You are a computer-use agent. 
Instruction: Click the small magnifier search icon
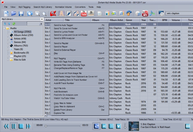pos(44,14)
